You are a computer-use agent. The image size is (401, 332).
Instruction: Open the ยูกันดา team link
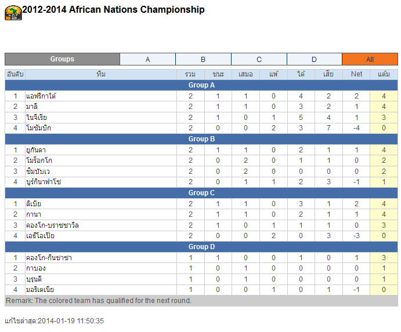[x=36, y=150]
